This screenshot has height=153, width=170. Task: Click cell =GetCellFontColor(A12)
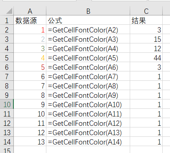pyautogui.click(x=88, y=123)
